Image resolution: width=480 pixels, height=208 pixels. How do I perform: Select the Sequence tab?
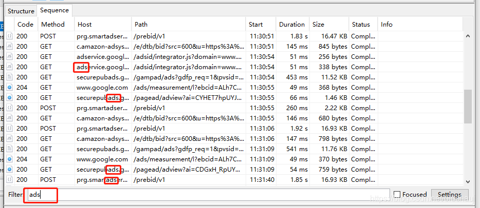pyautogui.click(x=54, y=10)
